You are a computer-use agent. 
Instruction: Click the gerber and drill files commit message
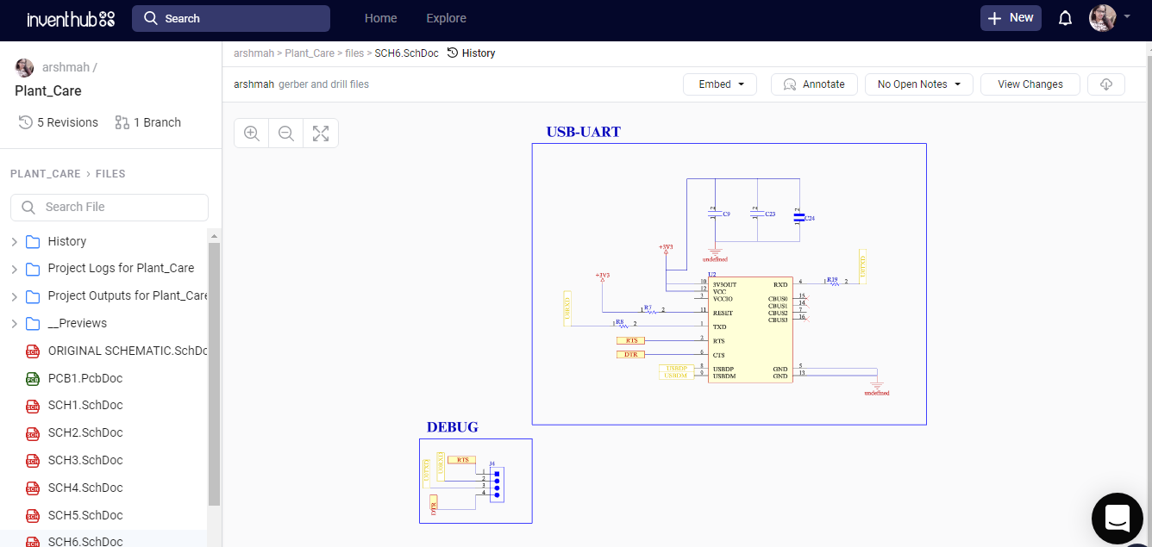pos(323,84)
